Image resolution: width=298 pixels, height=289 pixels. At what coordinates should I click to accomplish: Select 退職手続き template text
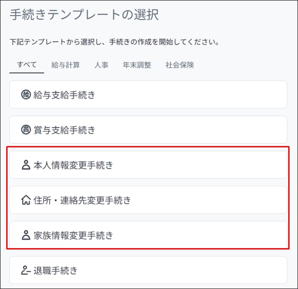pos(56,270)
